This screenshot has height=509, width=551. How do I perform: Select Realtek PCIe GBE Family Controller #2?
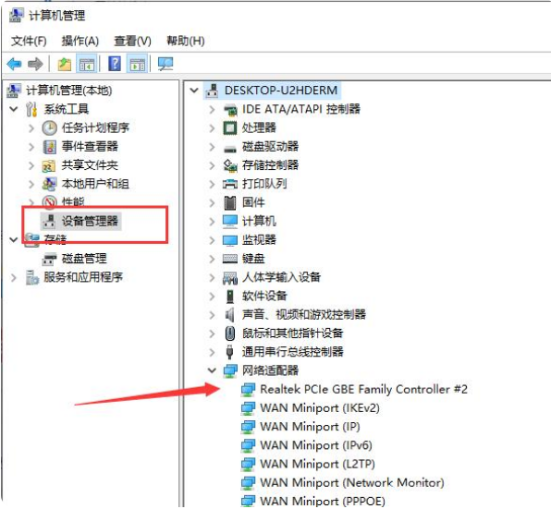(363, 389)
